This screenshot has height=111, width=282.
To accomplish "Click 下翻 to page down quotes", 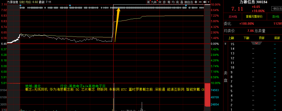I will [246, 38].
